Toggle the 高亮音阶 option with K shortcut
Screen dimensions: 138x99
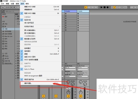pos(41,51)
